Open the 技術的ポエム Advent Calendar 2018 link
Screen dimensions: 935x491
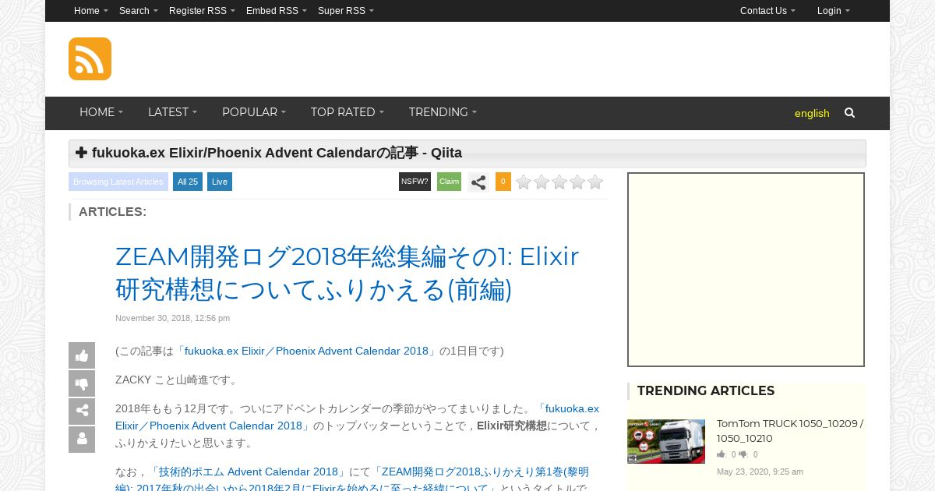pos(249,472)
